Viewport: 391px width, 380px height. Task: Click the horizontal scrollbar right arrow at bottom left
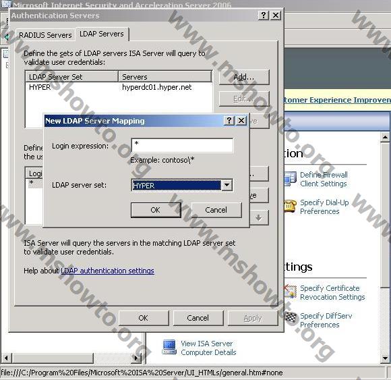[136, 358]
